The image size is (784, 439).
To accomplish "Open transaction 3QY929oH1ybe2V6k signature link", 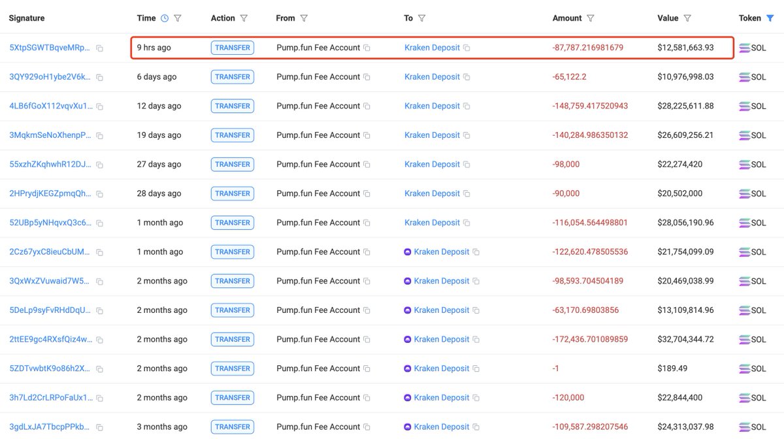I will (x=50, y=76).
